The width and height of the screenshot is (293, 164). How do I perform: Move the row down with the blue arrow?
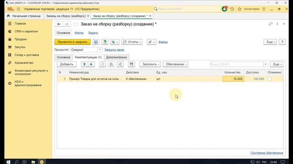pyautogui.click(x=91, y=64)
